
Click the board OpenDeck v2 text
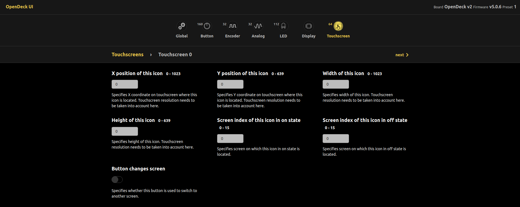[453, 7]
